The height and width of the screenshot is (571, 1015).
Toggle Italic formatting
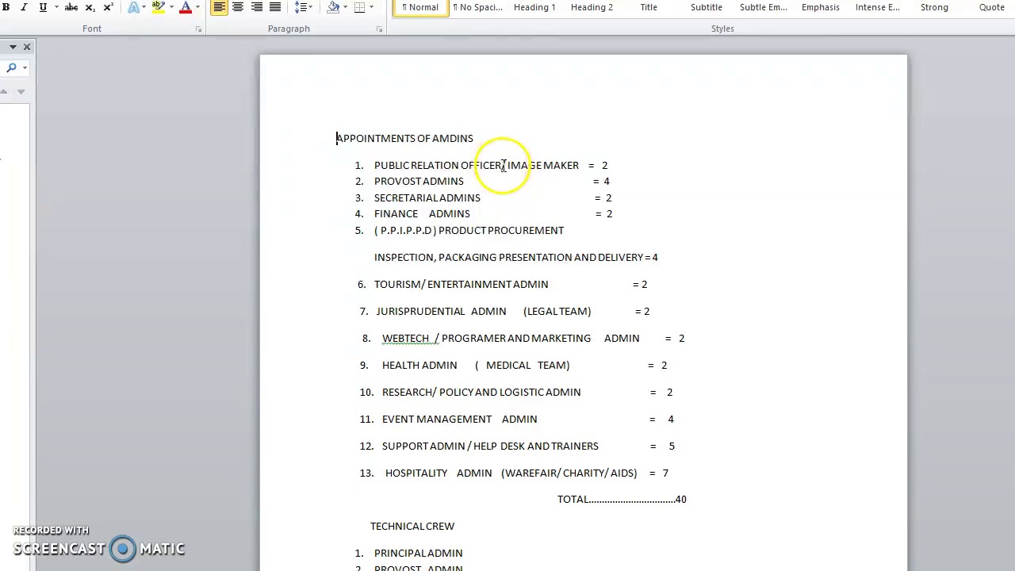click(x=24, y=7)
